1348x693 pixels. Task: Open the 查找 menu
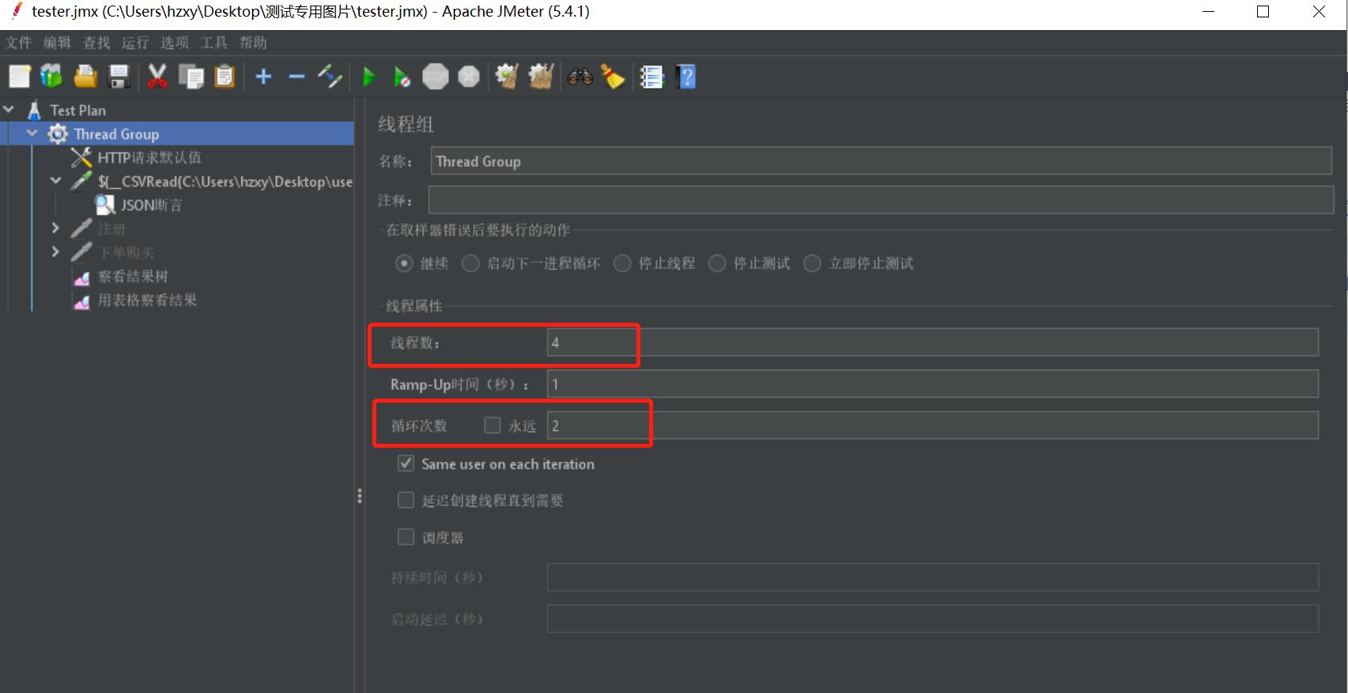(x=96, y=43)
